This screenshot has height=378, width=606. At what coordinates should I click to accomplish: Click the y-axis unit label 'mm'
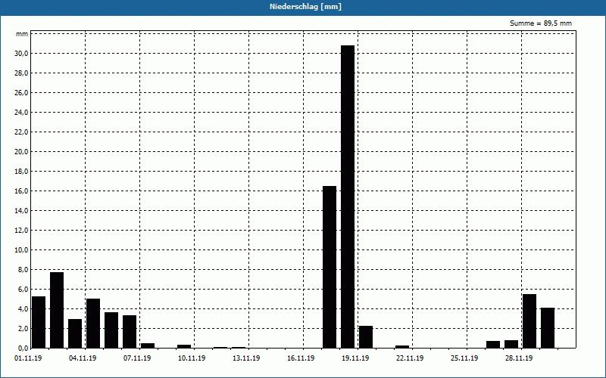point(22,34)
